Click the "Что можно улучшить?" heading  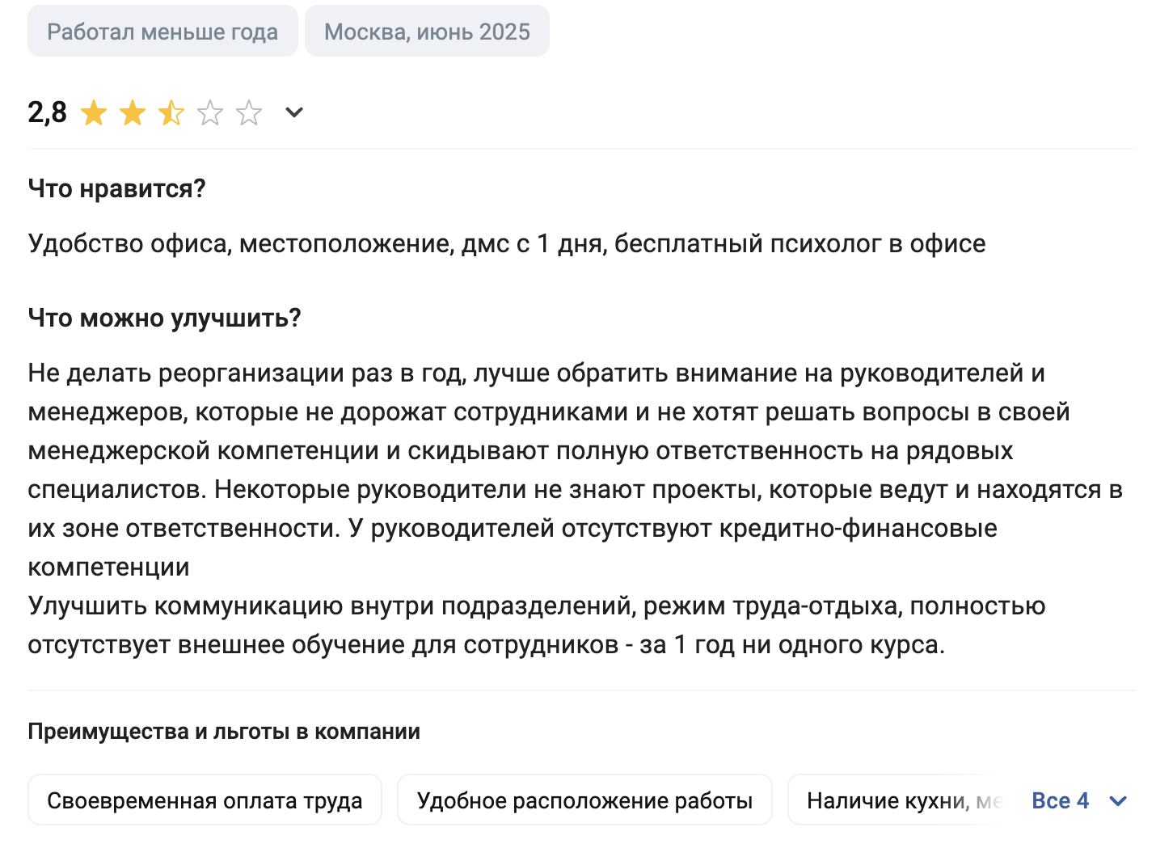(x=164, y=318)
